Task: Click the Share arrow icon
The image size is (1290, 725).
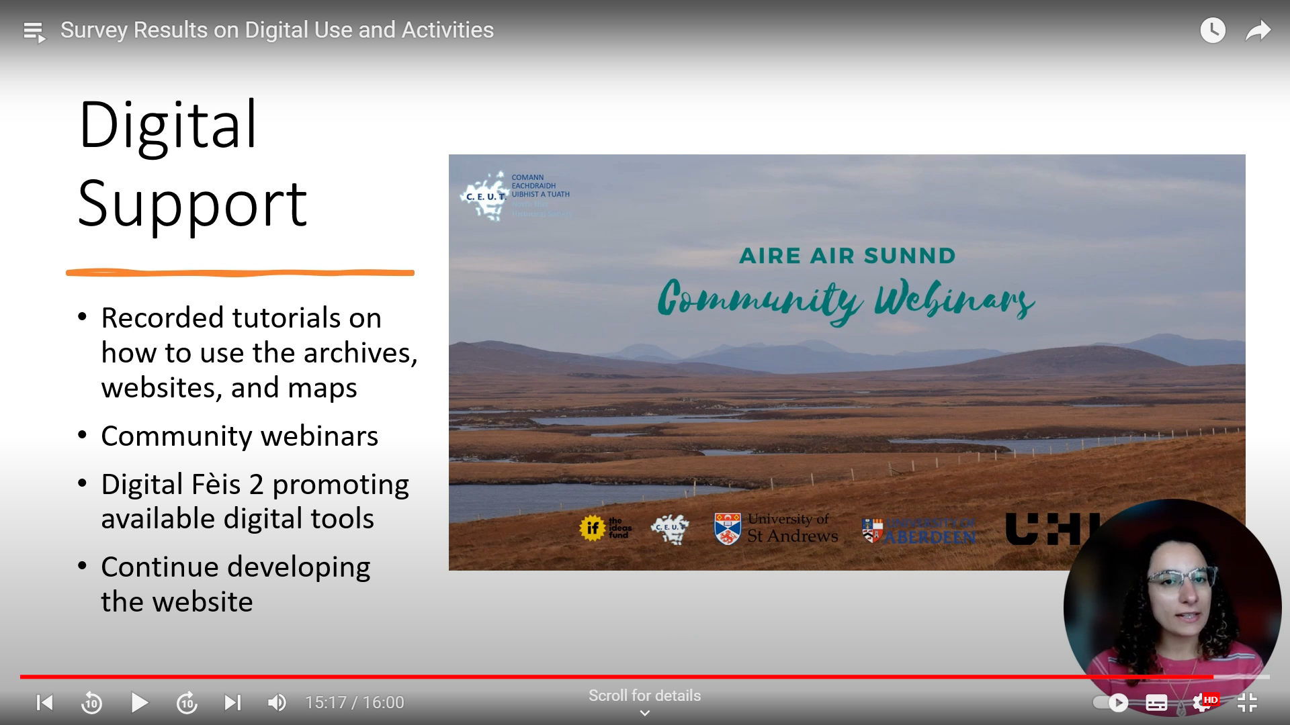Action: [x=1258, y=30]
